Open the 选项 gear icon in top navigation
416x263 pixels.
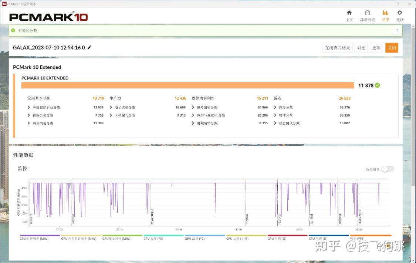coord(400,13)
